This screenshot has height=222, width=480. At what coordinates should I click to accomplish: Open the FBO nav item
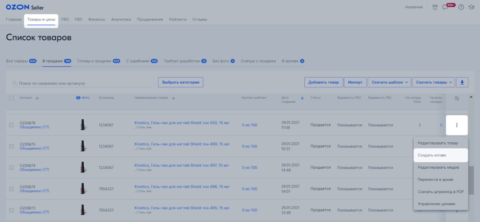[x=65, y=20]
